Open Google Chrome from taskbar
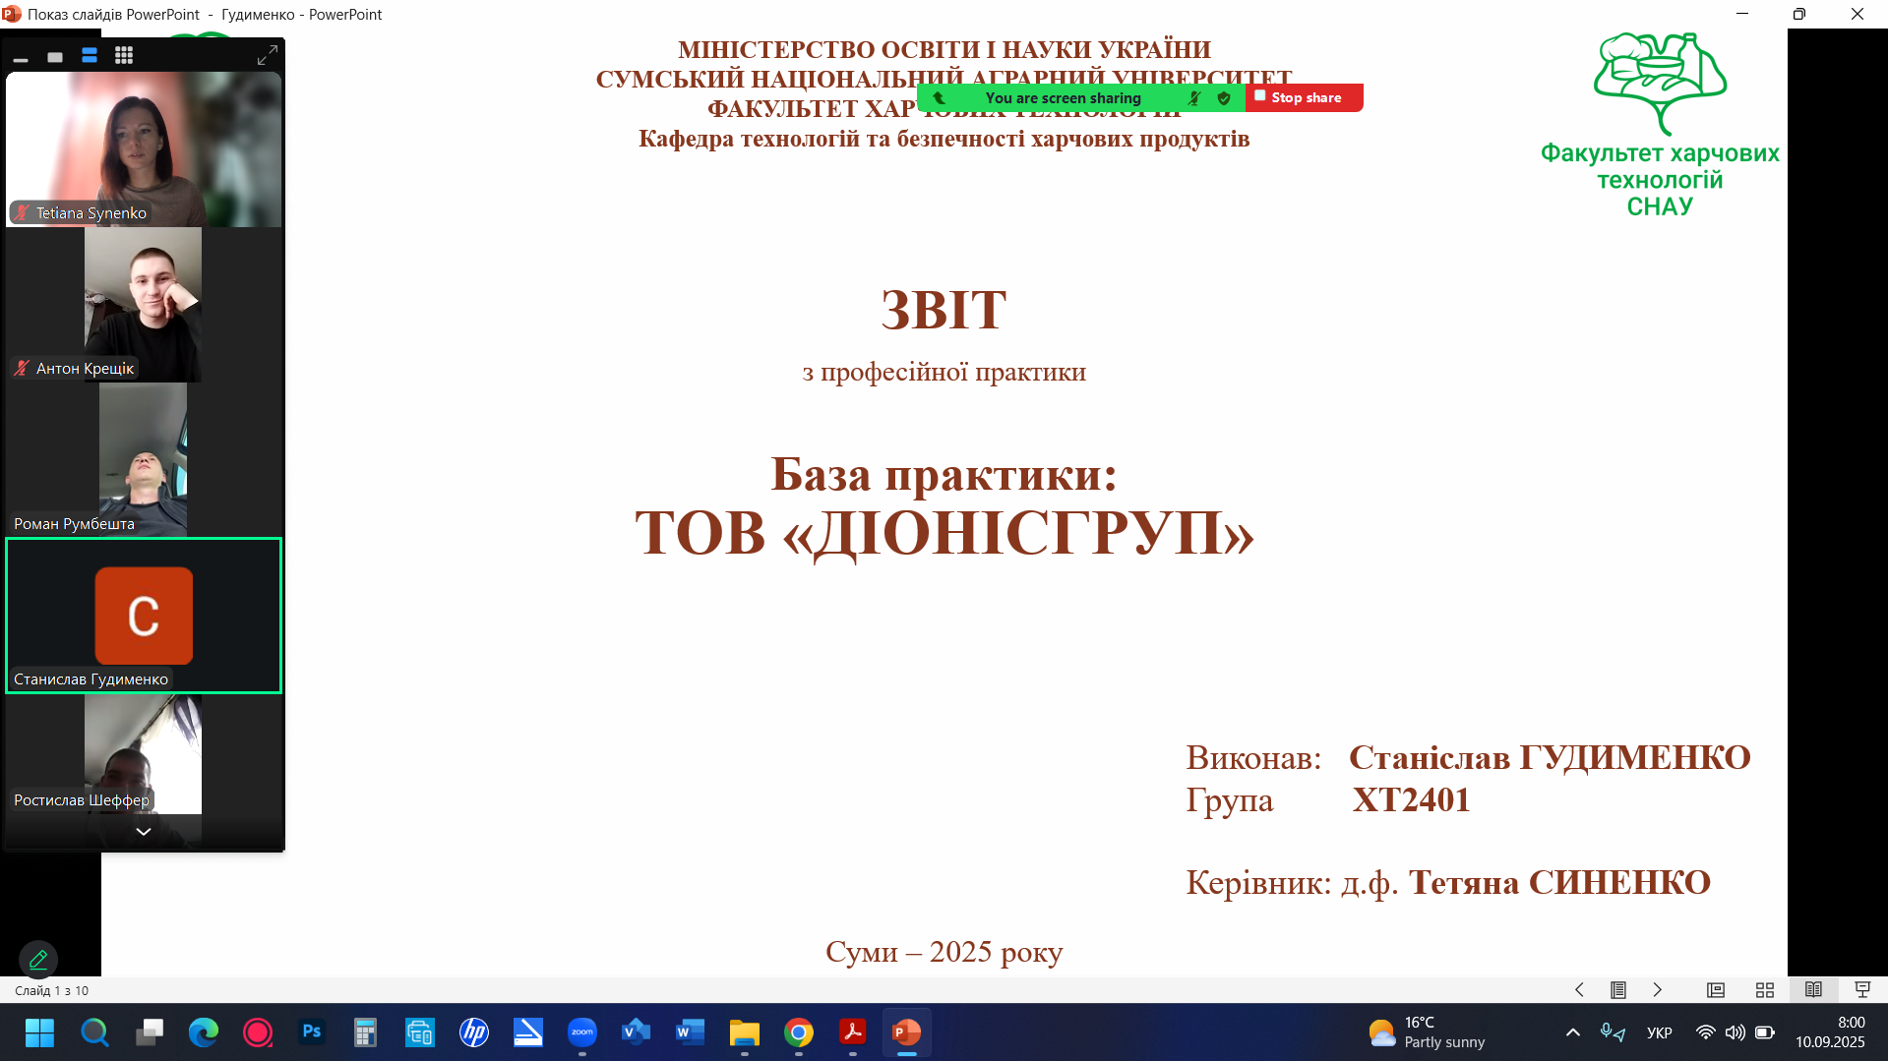Image resolution: width=1888 pixels, height=1061 pixels. 799,1032
